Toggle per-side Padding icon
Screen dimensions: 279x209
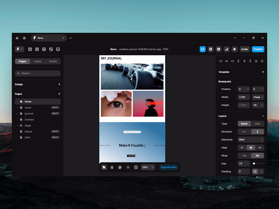pyautogui.click(x=261, y=172)
